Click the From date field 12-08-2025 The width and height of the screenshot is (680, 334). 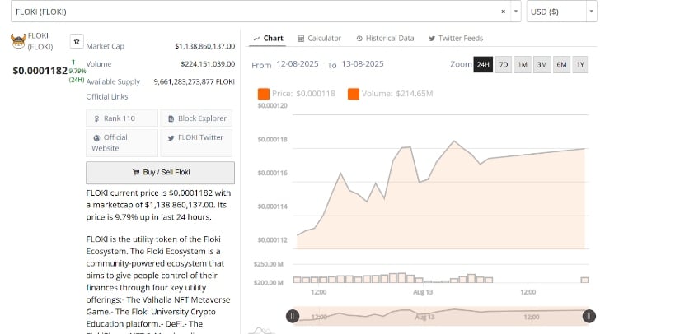(298, 65)
